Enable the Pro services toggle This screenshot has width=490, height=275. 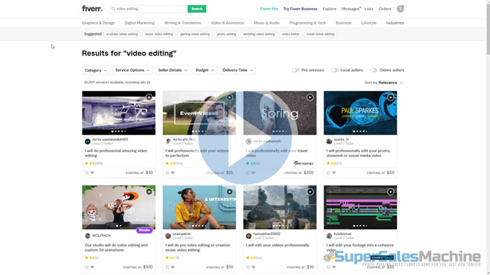(296, 70)
